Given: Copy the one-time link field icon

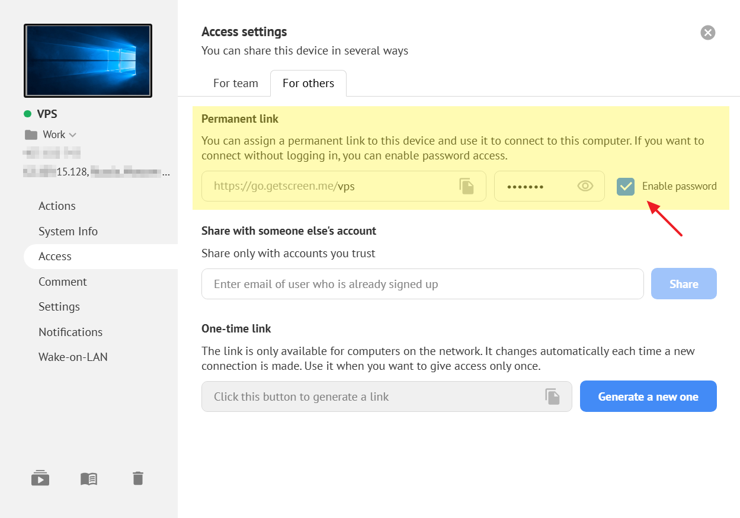Looking at the screenshot, I should pos(552,397).
